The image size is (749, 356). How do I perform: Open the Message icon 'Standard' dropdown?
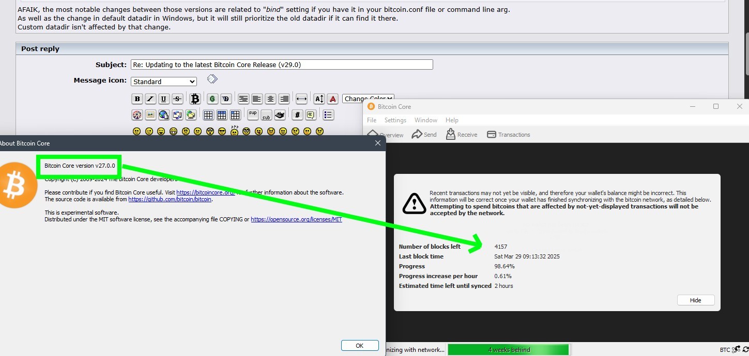coord(164,82)
